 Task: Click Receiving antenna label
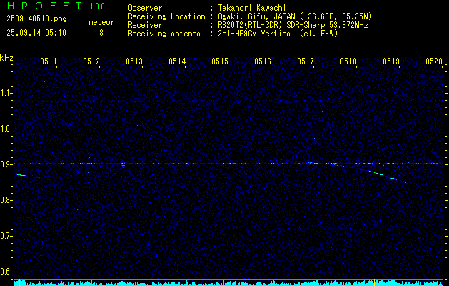[164, 34]
